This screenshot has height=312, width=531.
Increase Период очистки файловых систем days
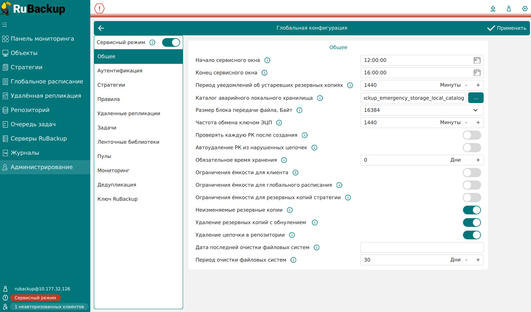(x=478, y=260)
